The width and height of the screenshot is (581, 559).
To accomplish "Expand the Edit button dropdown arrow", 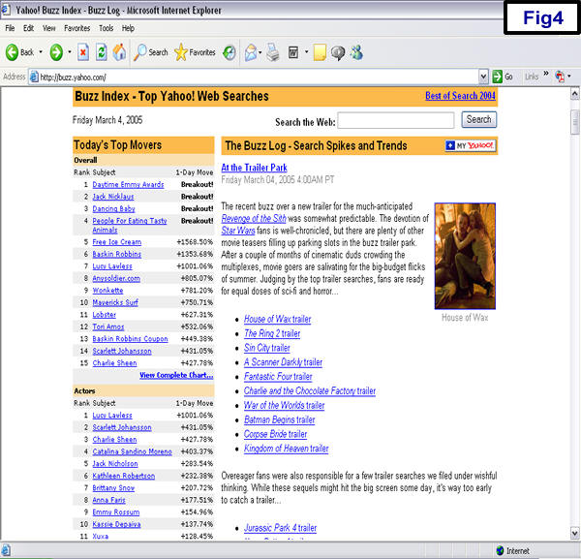I will [x=306, y=52].
